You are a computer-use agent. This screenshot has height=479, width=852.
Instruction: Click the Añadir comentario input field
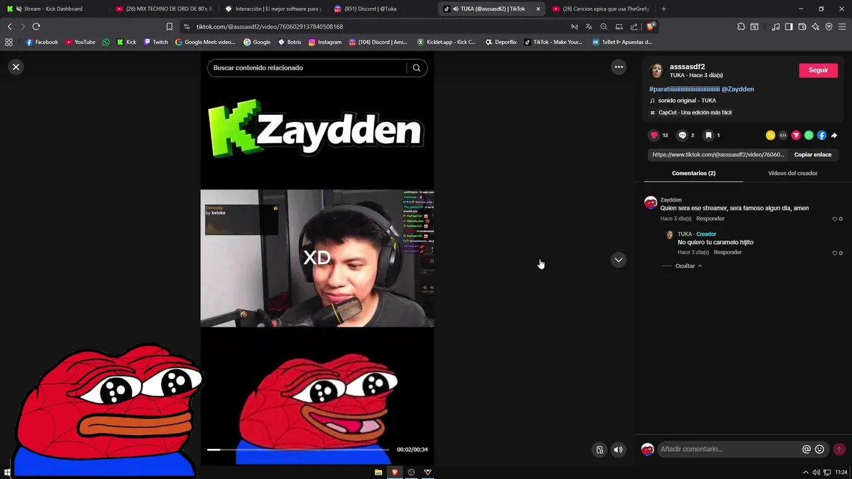coord(729,449)
